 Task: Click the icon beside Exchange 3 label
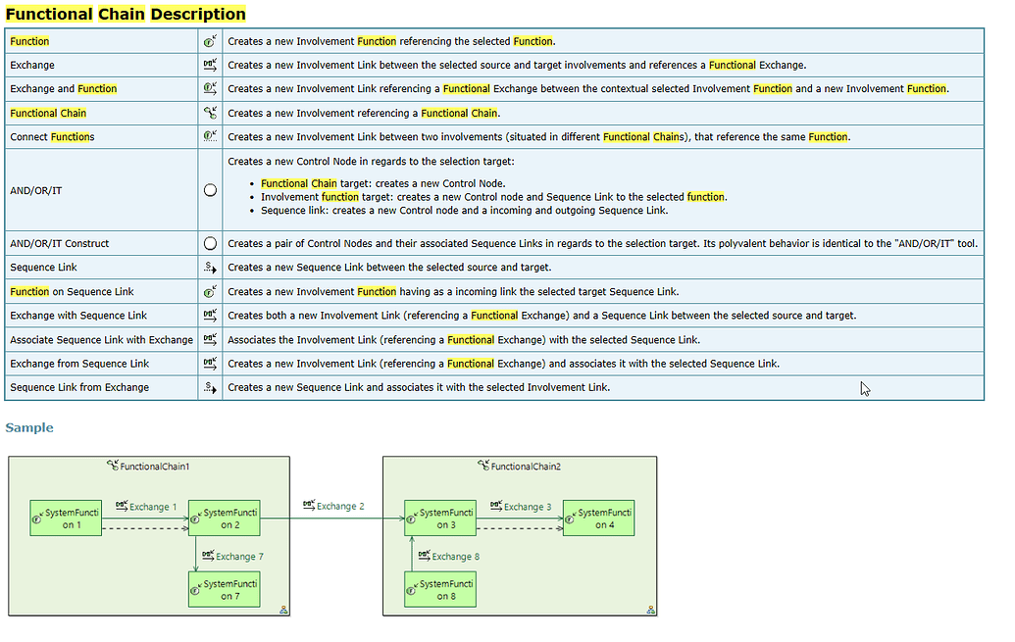(496, 506)
